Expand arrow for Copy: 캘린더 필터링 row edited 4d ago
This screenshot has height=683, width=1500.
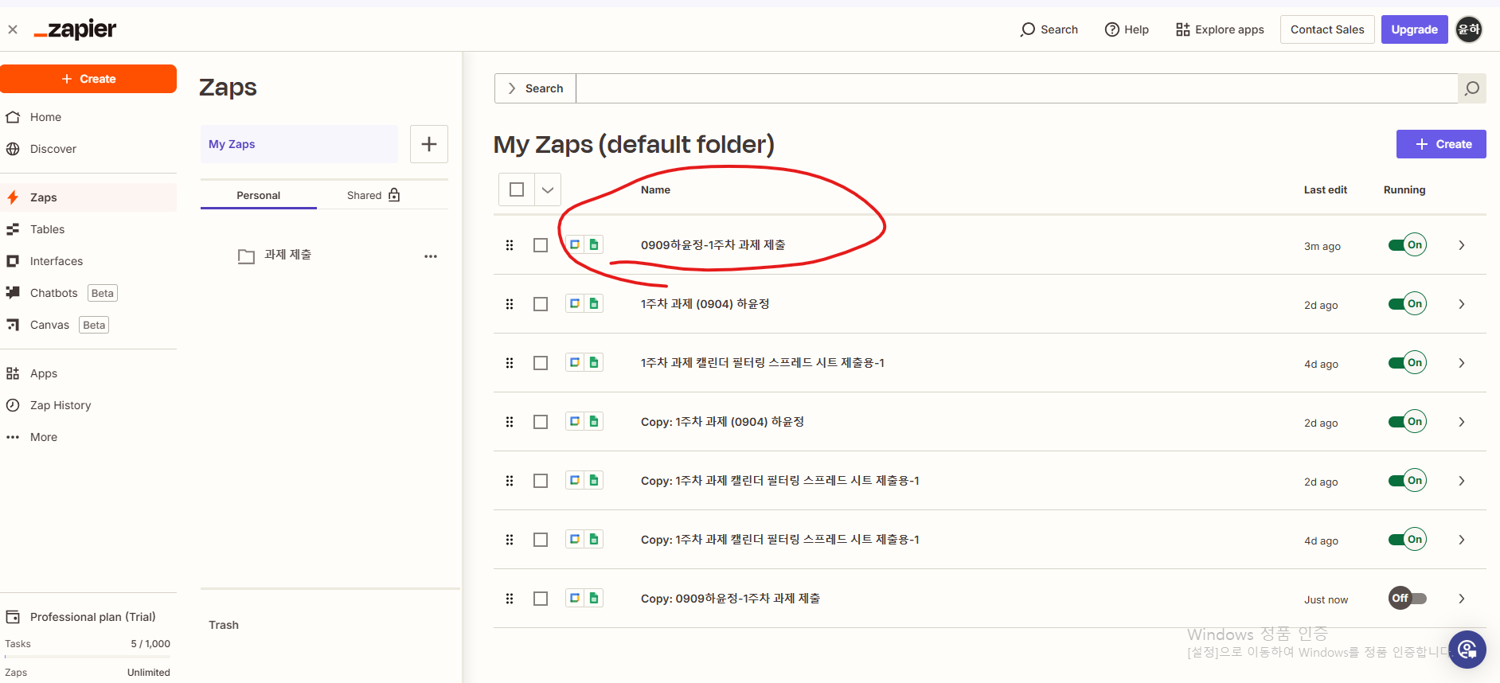[1462, 540]
